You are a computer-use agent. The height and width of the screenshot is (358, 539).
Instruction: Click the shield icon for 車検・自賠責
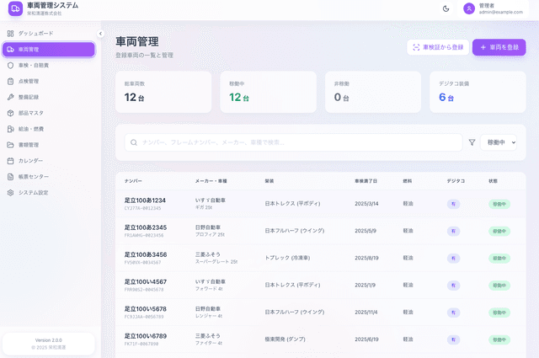10,65
